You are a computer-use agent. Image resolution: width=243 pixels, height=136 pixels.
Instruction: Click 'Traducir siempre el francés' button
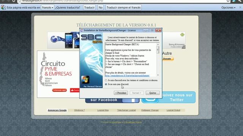click(123, 8)
